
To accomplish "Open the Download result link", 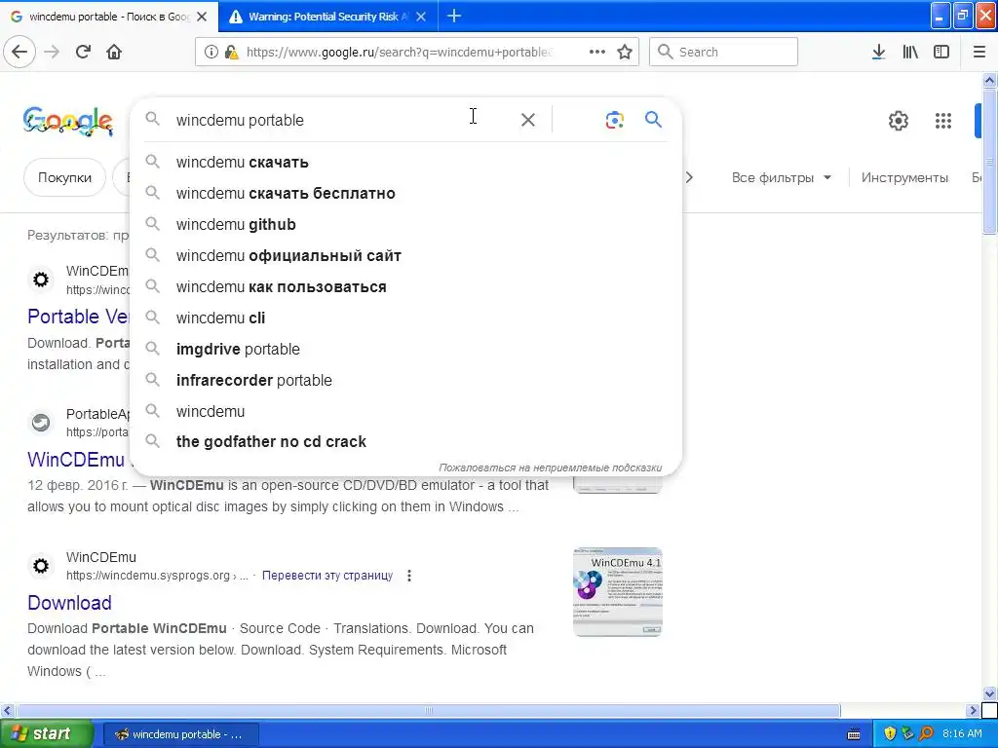I will click(69, 602).
